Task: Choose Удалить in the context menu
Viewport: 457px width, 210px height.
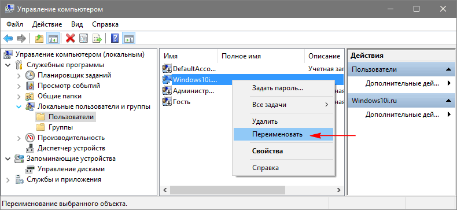Action: pos(283,121)
